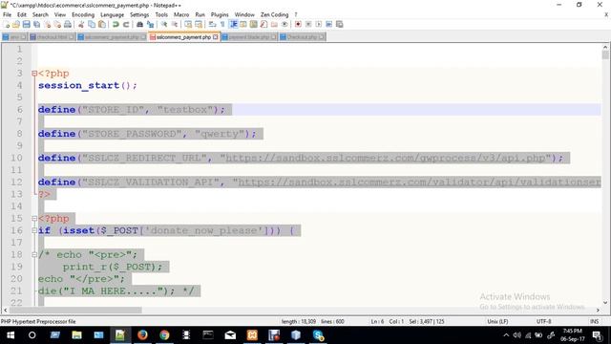Image resolution: width=611 pixels, height=344 pixels.
Task: Click the Zoom In toolbar icon
Action: [x=164, y=24]
